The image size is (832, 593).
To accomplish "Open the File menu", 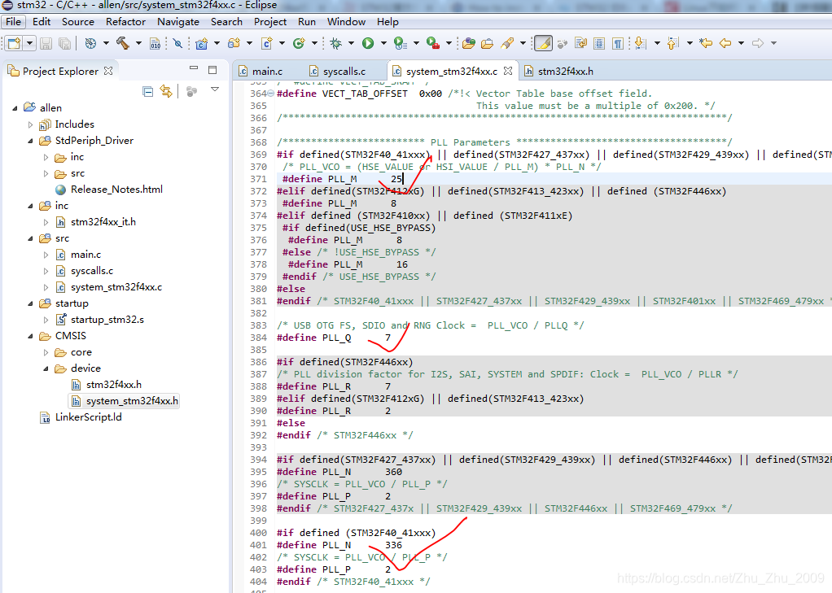I will pos(13,22).
